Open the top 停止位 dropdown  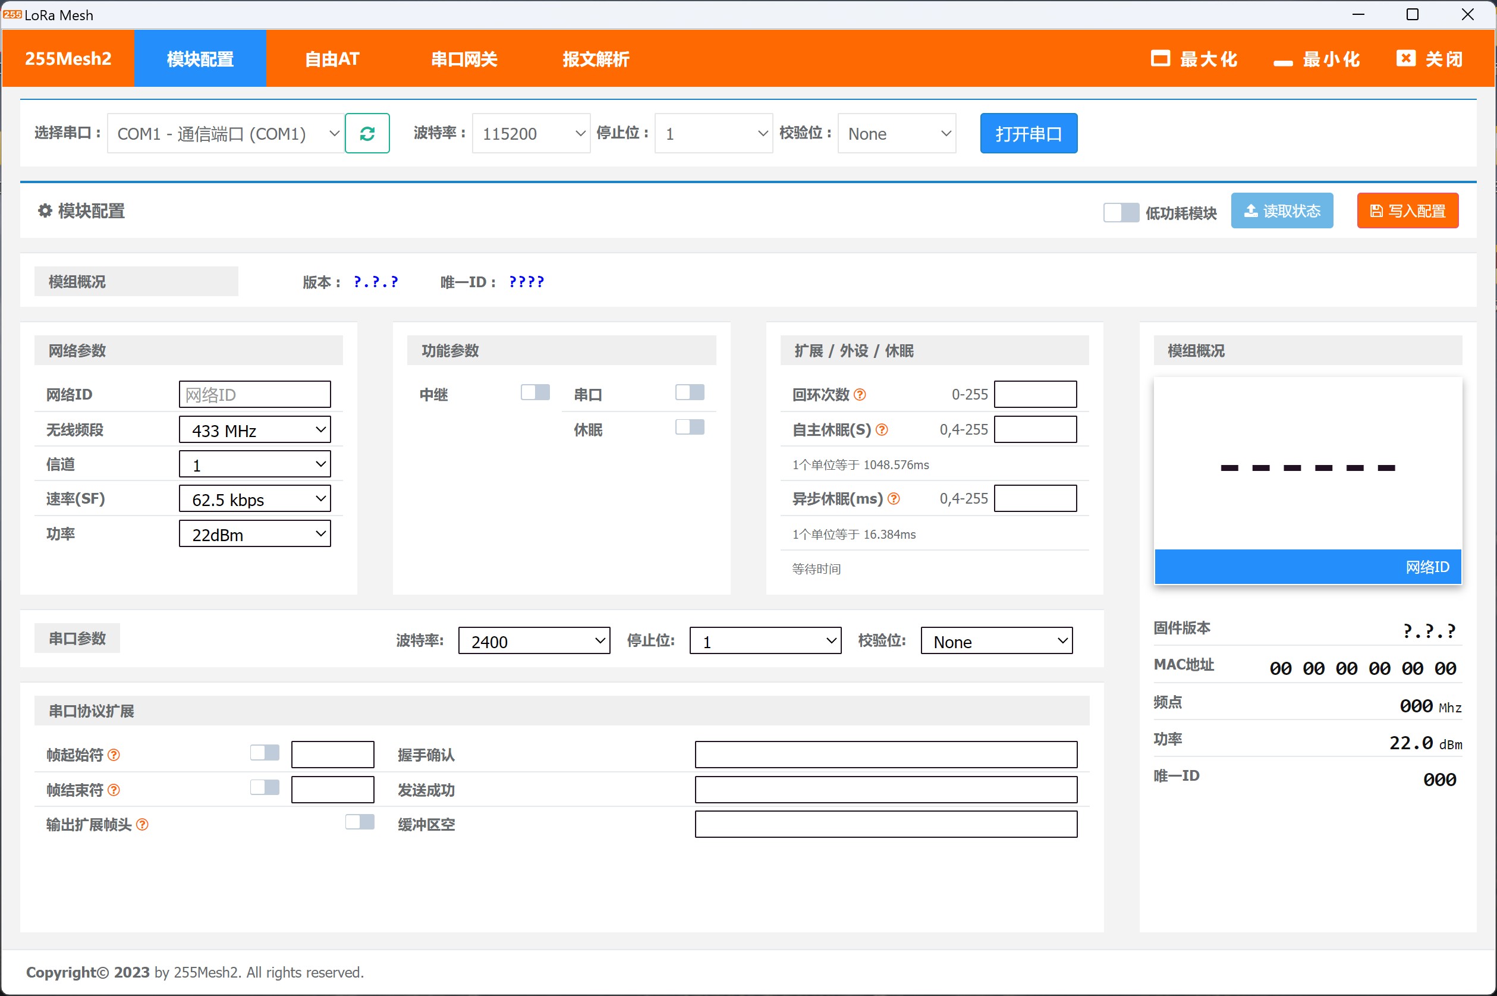point(714,133)
